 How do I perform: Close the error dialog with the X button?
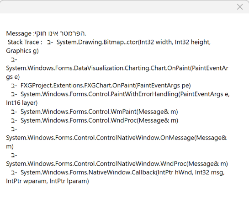pos(239,7)
